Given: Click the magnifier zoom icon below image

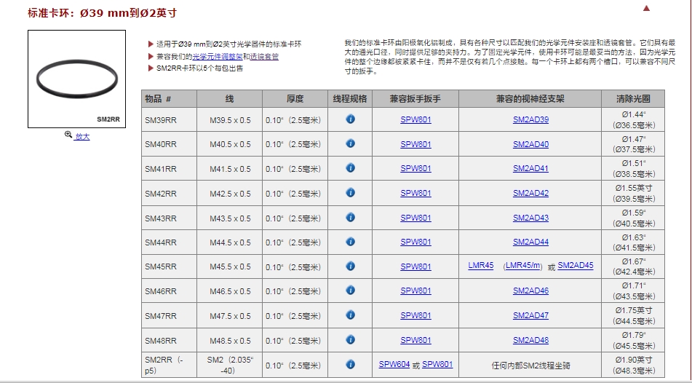Looking at the screenshot, I should (x=68, y=135).
